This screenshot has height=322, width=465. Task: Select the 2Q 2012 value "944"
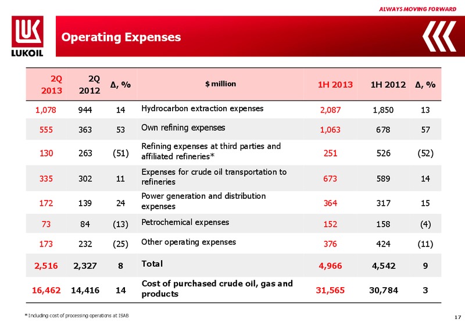pos(85,110)
